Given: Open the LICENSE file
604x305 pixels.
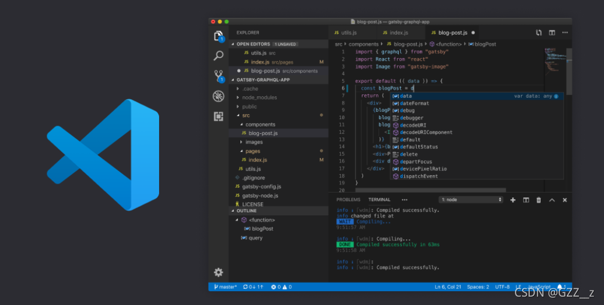Looking at the screenshot, I should [x=279, y=204].
